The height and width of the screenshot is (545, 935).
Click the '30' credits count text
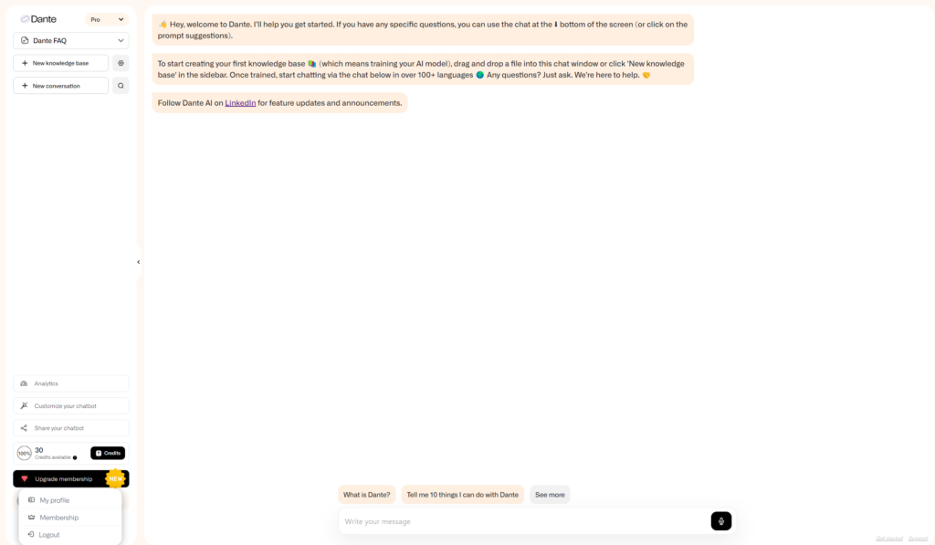(x=38, y=450)
